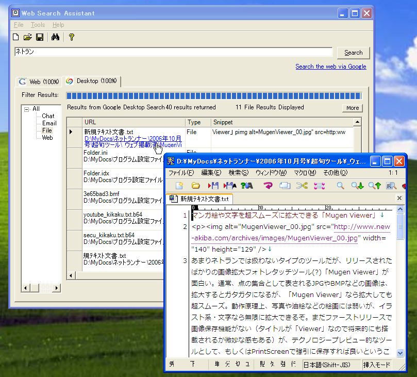
Task: Click the scissors icon in the editor toolbar
Action: click(302, 186)
